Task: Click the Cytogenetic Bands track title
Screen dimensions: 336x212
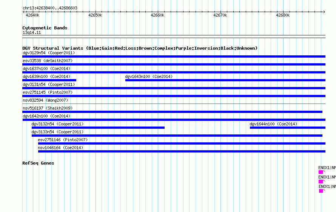Action: (x=45, y=28)
